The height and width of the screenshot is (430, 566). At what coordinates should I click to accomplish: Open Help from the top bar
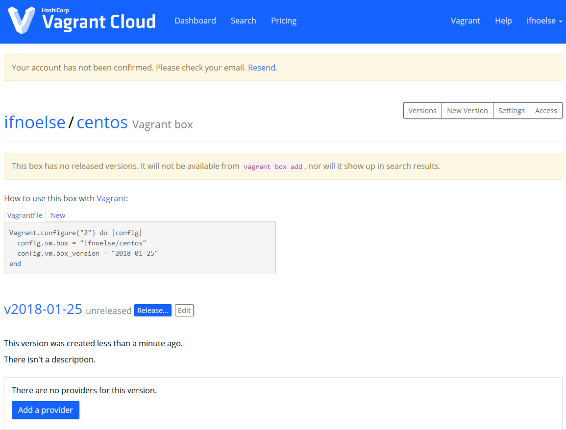tap(503, 21)
